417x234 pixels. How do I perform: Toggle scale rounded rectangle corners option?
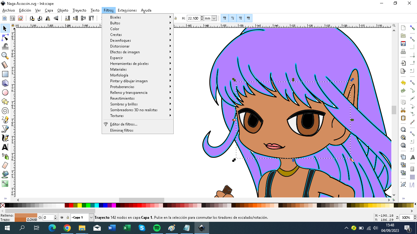(233, 18)
